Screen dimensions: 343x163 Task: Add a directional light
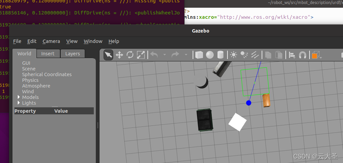[x=255, y=55]
